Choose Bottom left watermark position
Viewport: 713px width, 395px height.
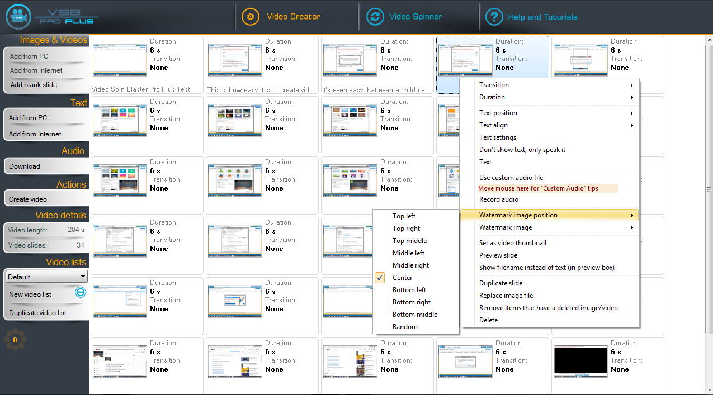[x=415, y=290]
